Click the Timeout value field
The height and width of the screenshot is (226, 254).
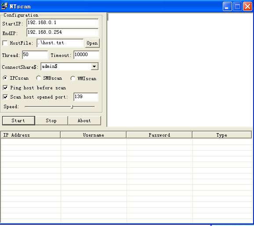tap(86, 55)
